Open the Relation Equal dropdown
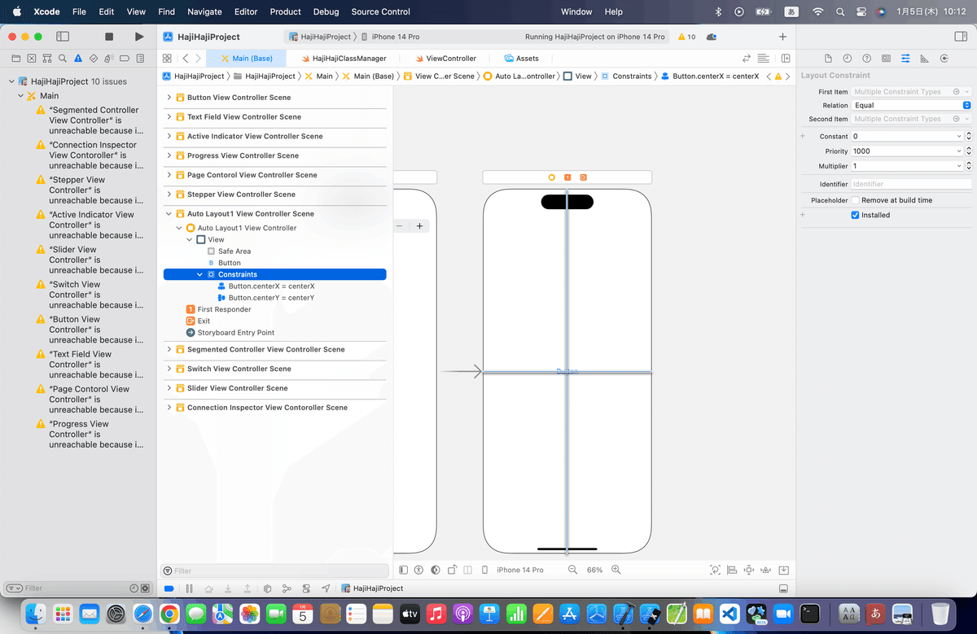977x634 pixels. click(911, 105)
